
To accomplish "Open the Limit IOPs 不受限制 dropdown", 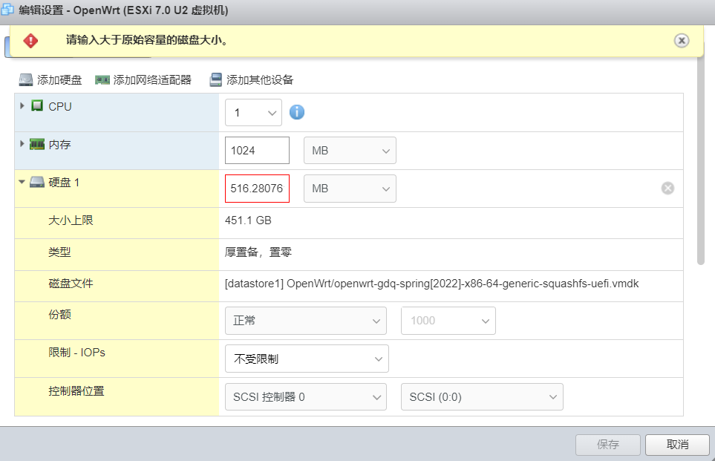I will 307,359.
